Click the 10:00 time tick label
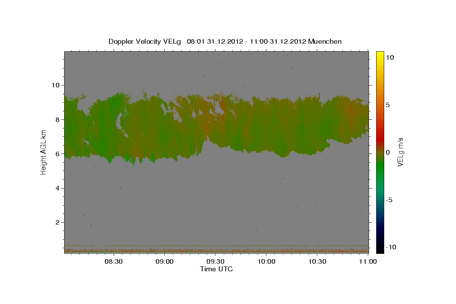This screenshot has height=304, width=456. click(266, 261)
